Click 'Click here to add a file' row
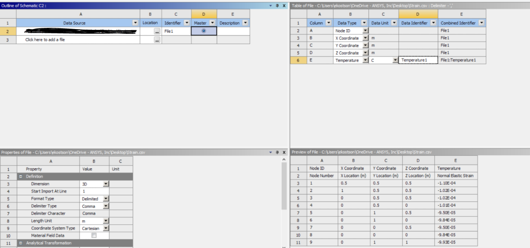This screenshot has width=530, height=248. [x=78, y=40]
